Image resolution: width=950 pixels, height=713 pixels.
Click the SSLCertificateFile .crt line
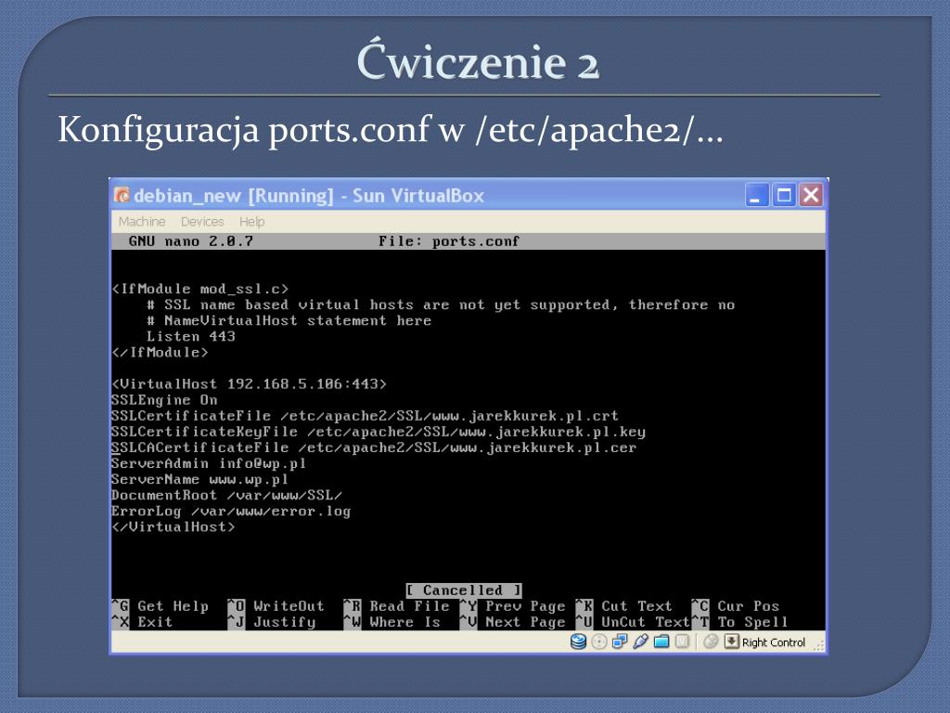click(x=366, y=416)
